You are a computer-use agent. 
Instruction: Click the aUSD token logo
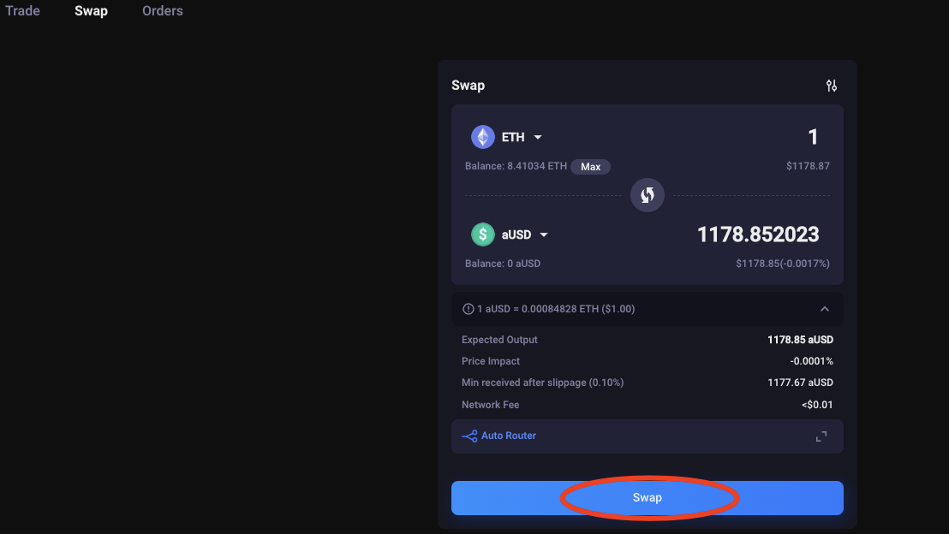tap(483, 234)
